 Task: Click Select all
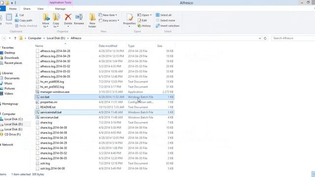(163, 15)
